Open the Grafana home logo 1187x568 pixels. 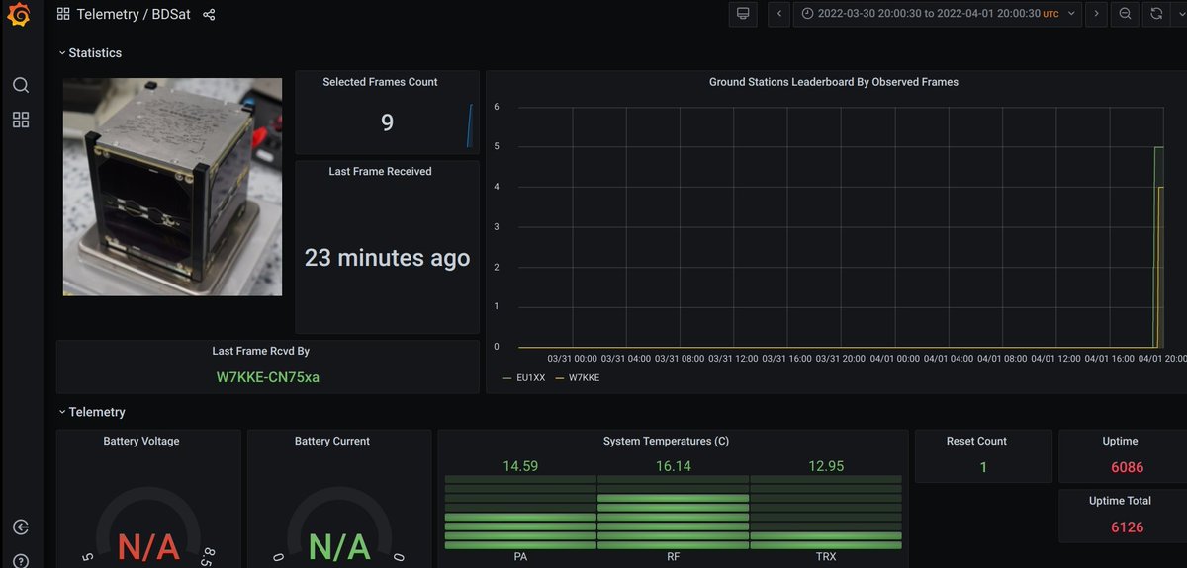(19, 15)
